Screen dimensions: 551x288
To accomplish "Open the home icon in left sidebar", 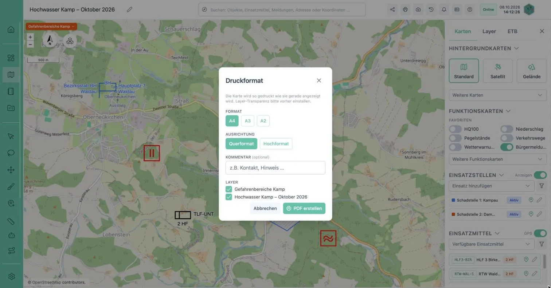I will pyautogui.click(x=11, y=29).
